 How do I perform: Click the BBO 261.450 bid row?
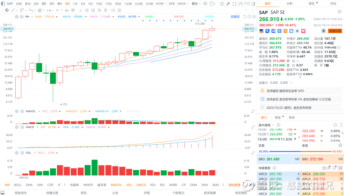pyautogui.click(x=279, y=159)
